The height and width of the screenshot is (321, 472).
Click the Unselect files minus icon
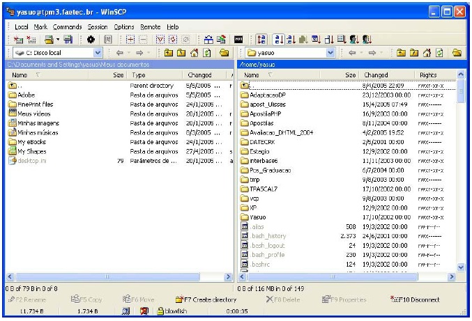click(143, 40)
